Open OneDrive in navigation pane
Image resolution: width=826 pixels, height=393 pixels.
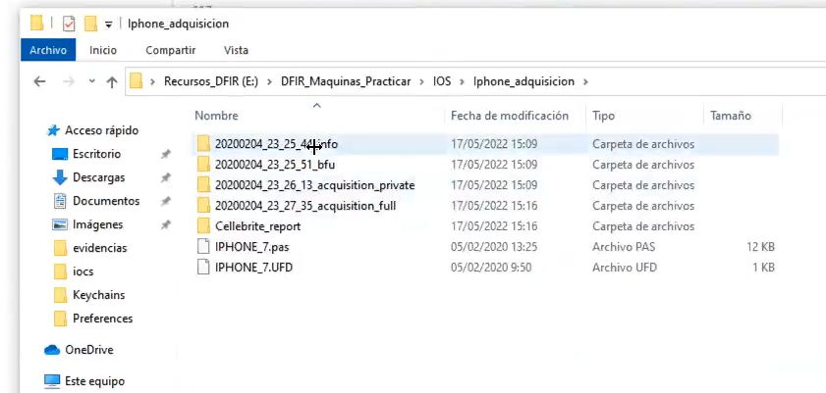[x=89, y=350]
